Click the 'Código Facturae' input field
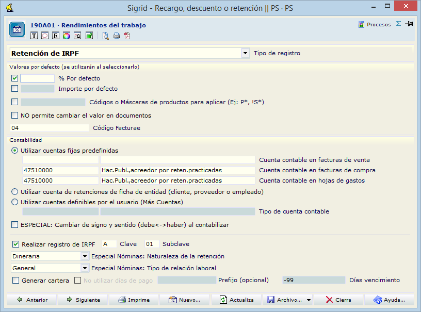This screenshot has height=312, width=421. 49,127
